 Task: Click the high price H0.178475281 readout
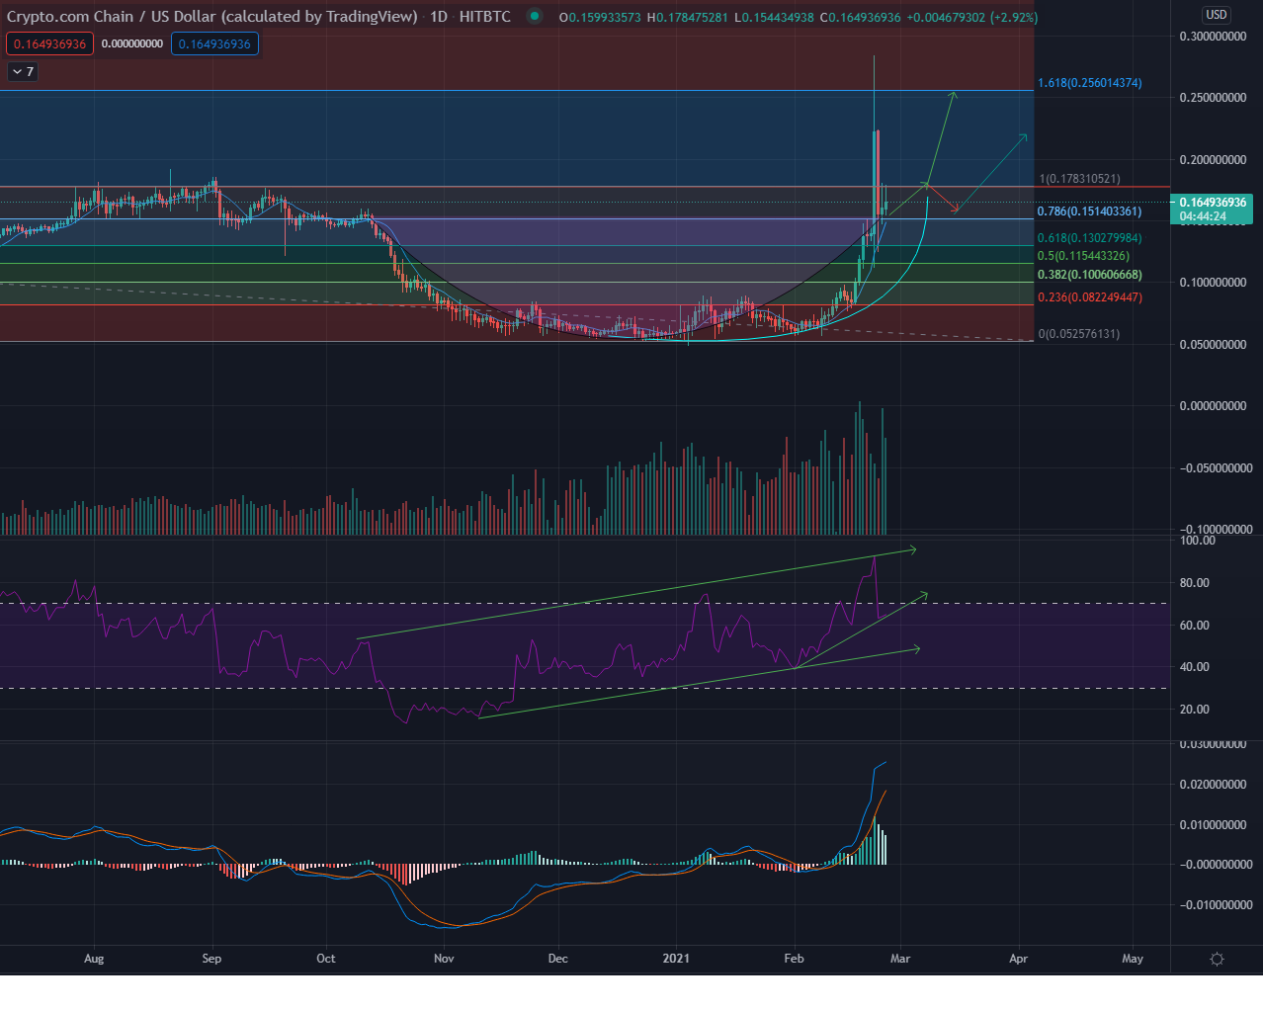[x=687, y=18]
